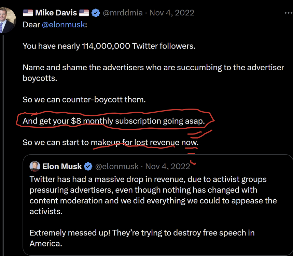Screen dimensions: 293x256
Task: Click the blue @elonmusk mention after Dear
Action: [x=63, y=25]
